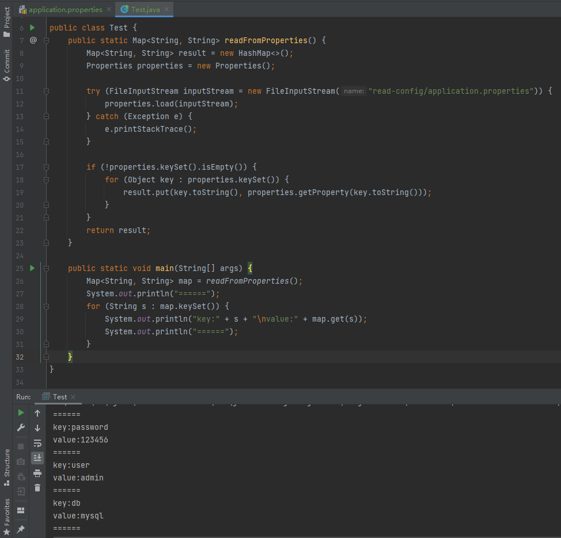Print console output using printer icon
Viewport: 561px width, 538px height.
[x=37, y=473]
